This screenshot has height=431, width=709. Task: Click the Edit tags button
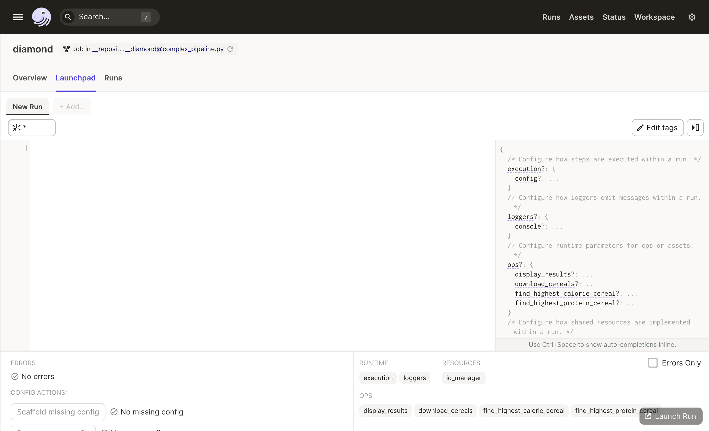[658, 127]
